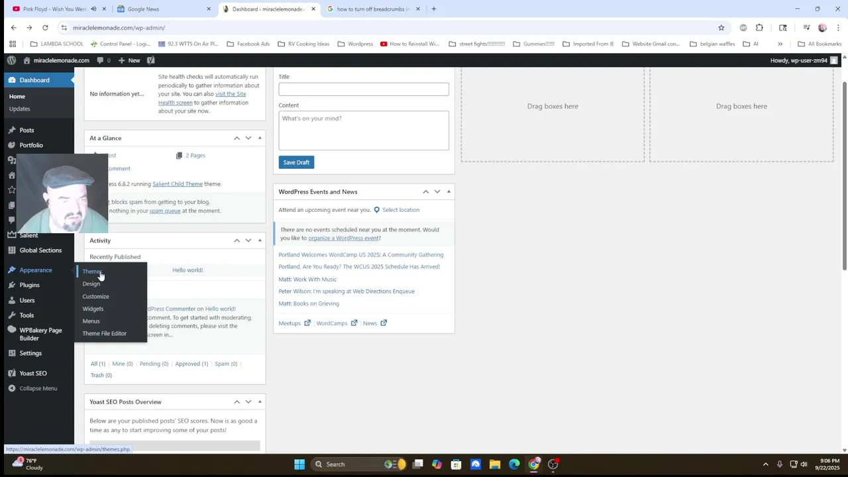Bookmark this page with star icon
The image size is (848, 477).
[721, 28]
